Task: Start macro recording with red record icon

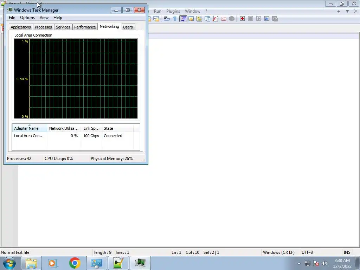Action: click(242, 19)
